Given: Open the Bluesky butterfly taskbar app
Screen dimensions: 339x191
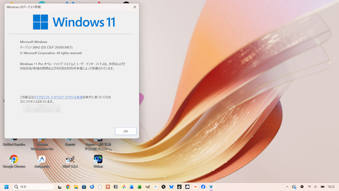Looking at the screenshot, I should tap(171, 187).
